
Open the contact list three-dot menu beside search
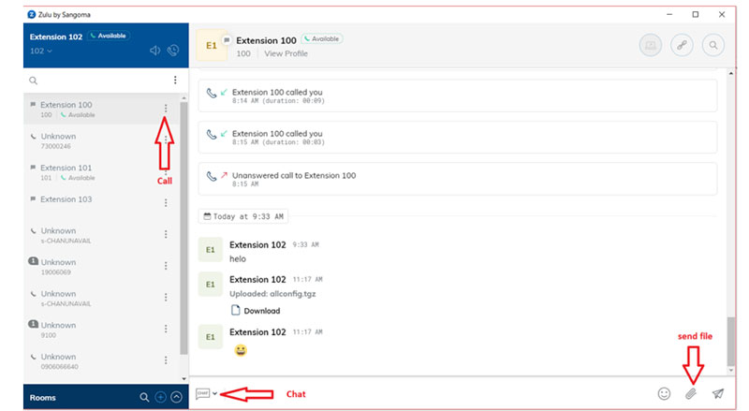(x=174, y=81)
